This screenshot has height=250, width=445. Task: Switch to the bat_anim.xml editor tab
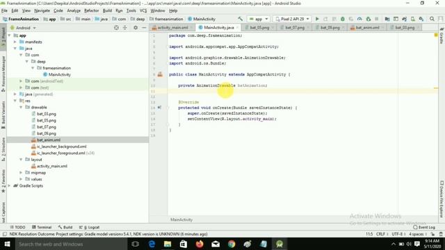pos(367,28)
